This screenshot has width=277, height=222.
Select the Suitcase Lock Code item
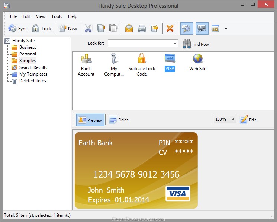142,65
